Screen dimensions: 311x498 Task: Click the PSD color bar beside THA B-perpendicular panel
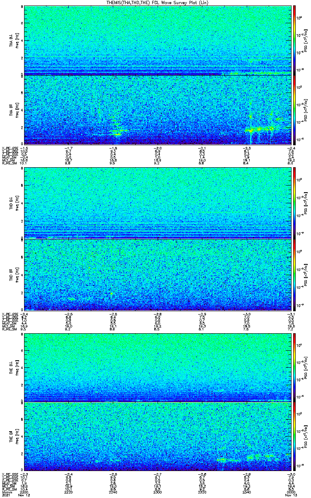[295, 40]
